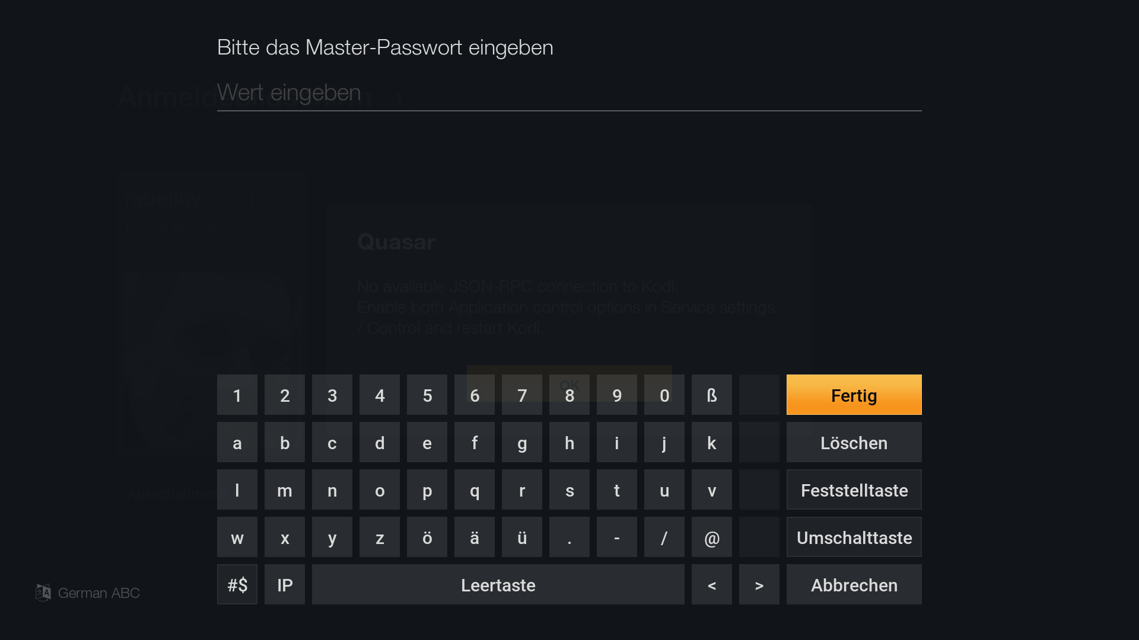Confirm entry with the Fertig button
This screenshot has width=1139, height=640.
coord(854,395)
